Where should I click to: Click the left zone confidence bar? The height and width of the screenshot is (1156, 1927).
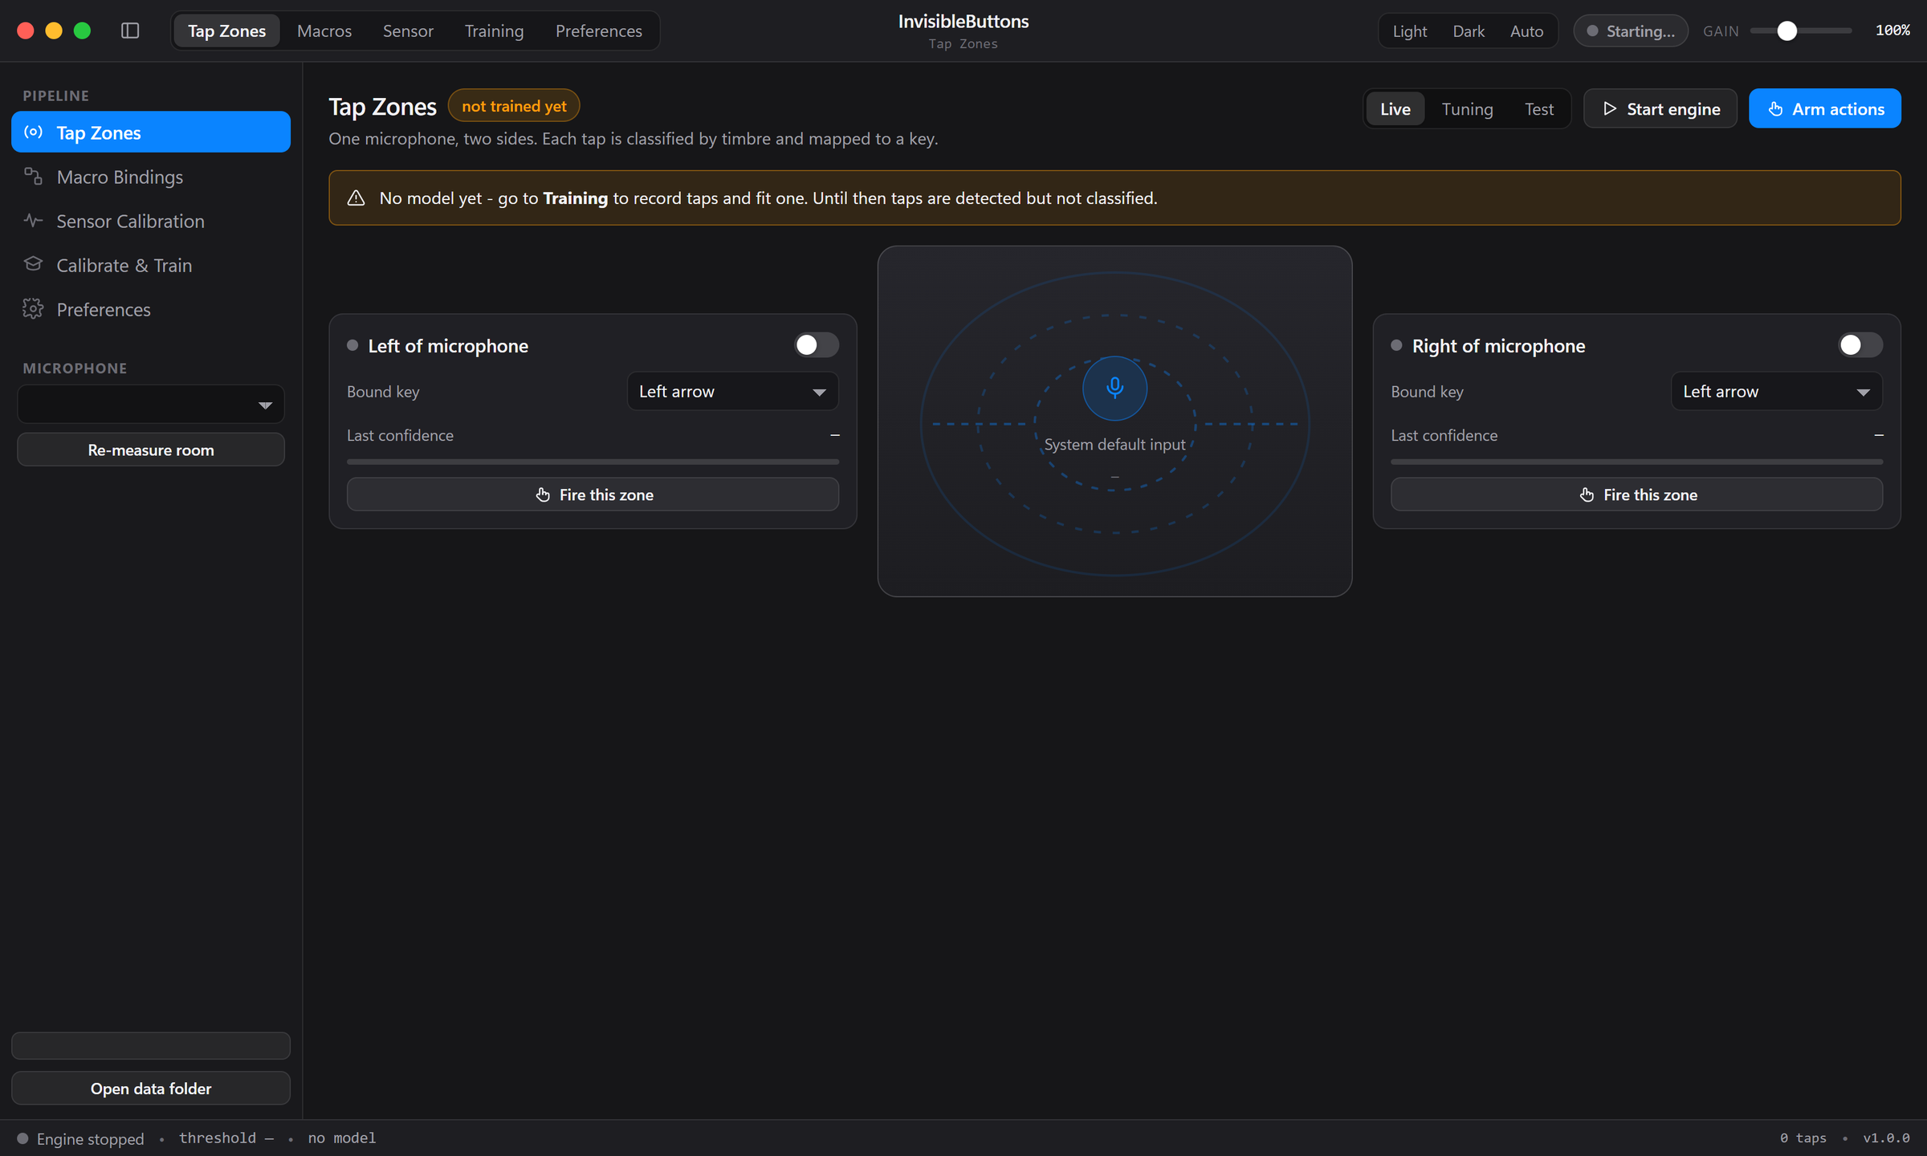click(x=593, y=462)
